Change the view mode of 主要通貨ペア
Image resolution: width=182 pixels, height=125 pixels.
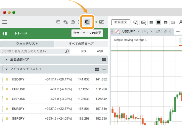(x=104, y=60)
